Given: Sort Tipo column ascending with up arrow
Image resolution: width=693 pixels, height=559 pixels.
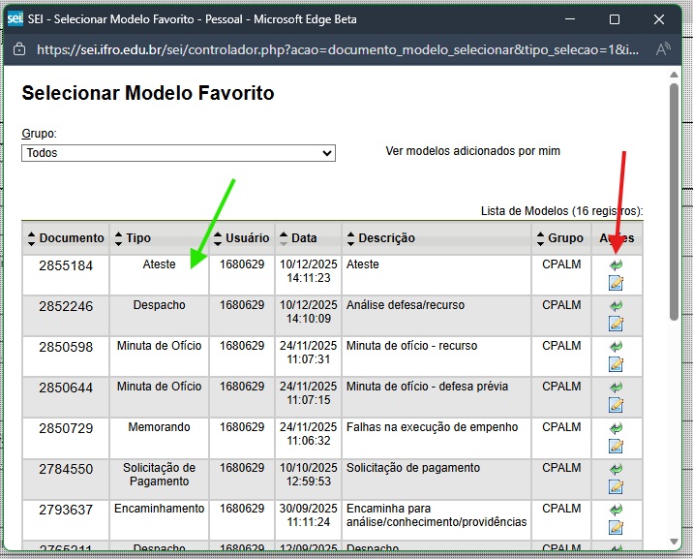Looking at the screenshot, I should pyautogui.click(x=118, y=233).
